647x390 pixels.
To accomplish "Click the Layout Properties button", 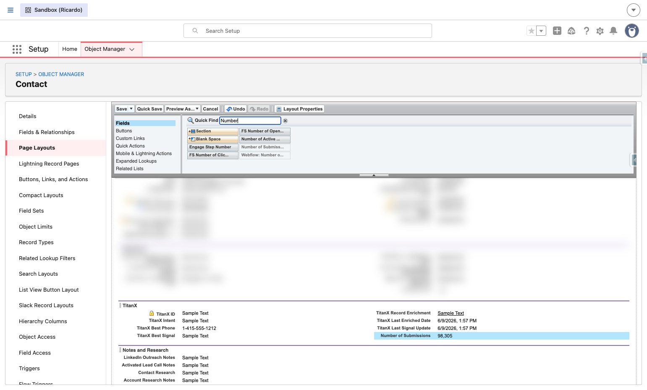I will click(x=299, y=109).
